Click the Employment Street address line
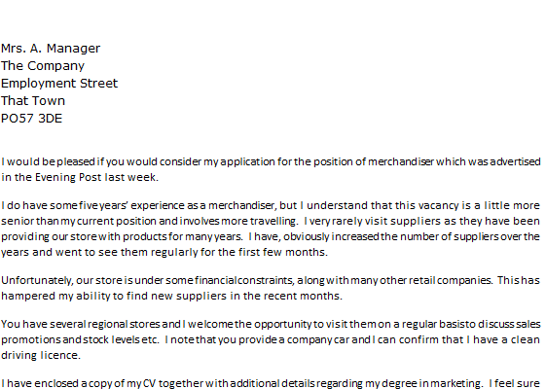This screenshot has height=389, width=546. [59, 84]
